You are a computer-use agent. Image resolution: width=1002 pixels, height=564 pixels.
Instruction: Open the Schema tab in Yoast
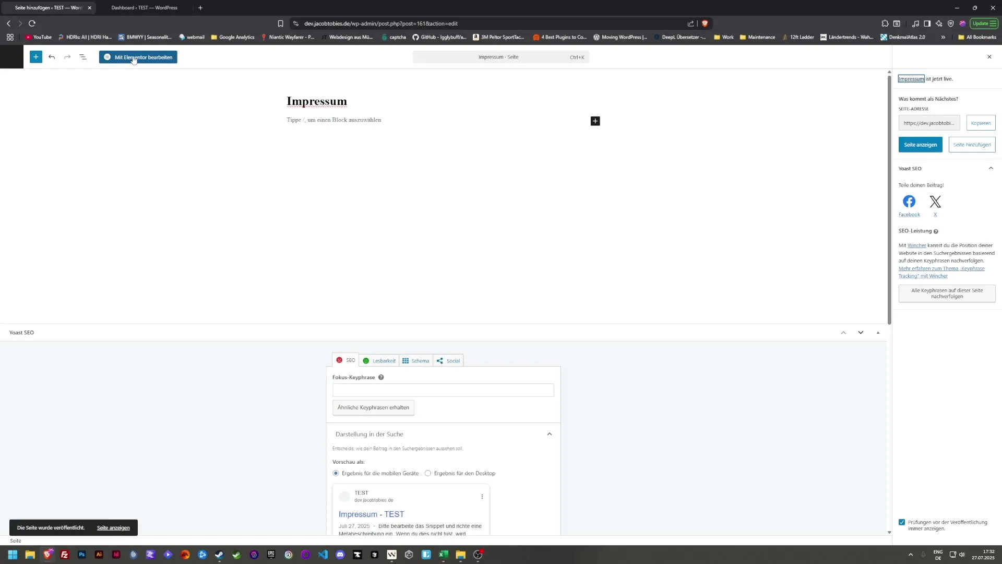point(416,361)
